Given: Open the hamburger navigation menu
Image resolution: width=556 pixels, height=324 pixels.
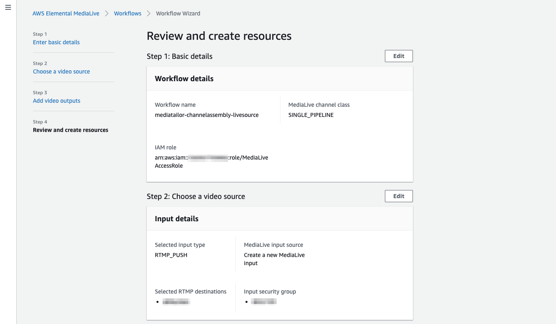Looking at the screenshot, I should click(x=8, y=8).
